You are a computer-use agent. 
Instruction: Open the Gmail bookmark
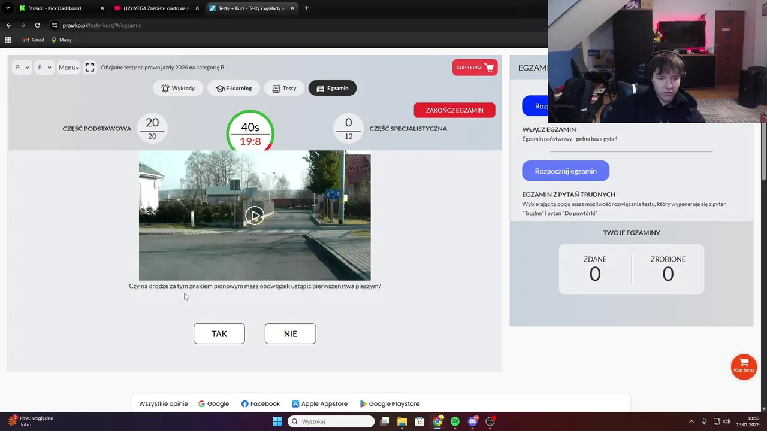tap(34, 40)
